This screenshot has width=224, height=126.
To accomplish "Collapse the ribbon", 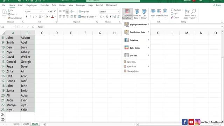I will click(x=222, y=22).
